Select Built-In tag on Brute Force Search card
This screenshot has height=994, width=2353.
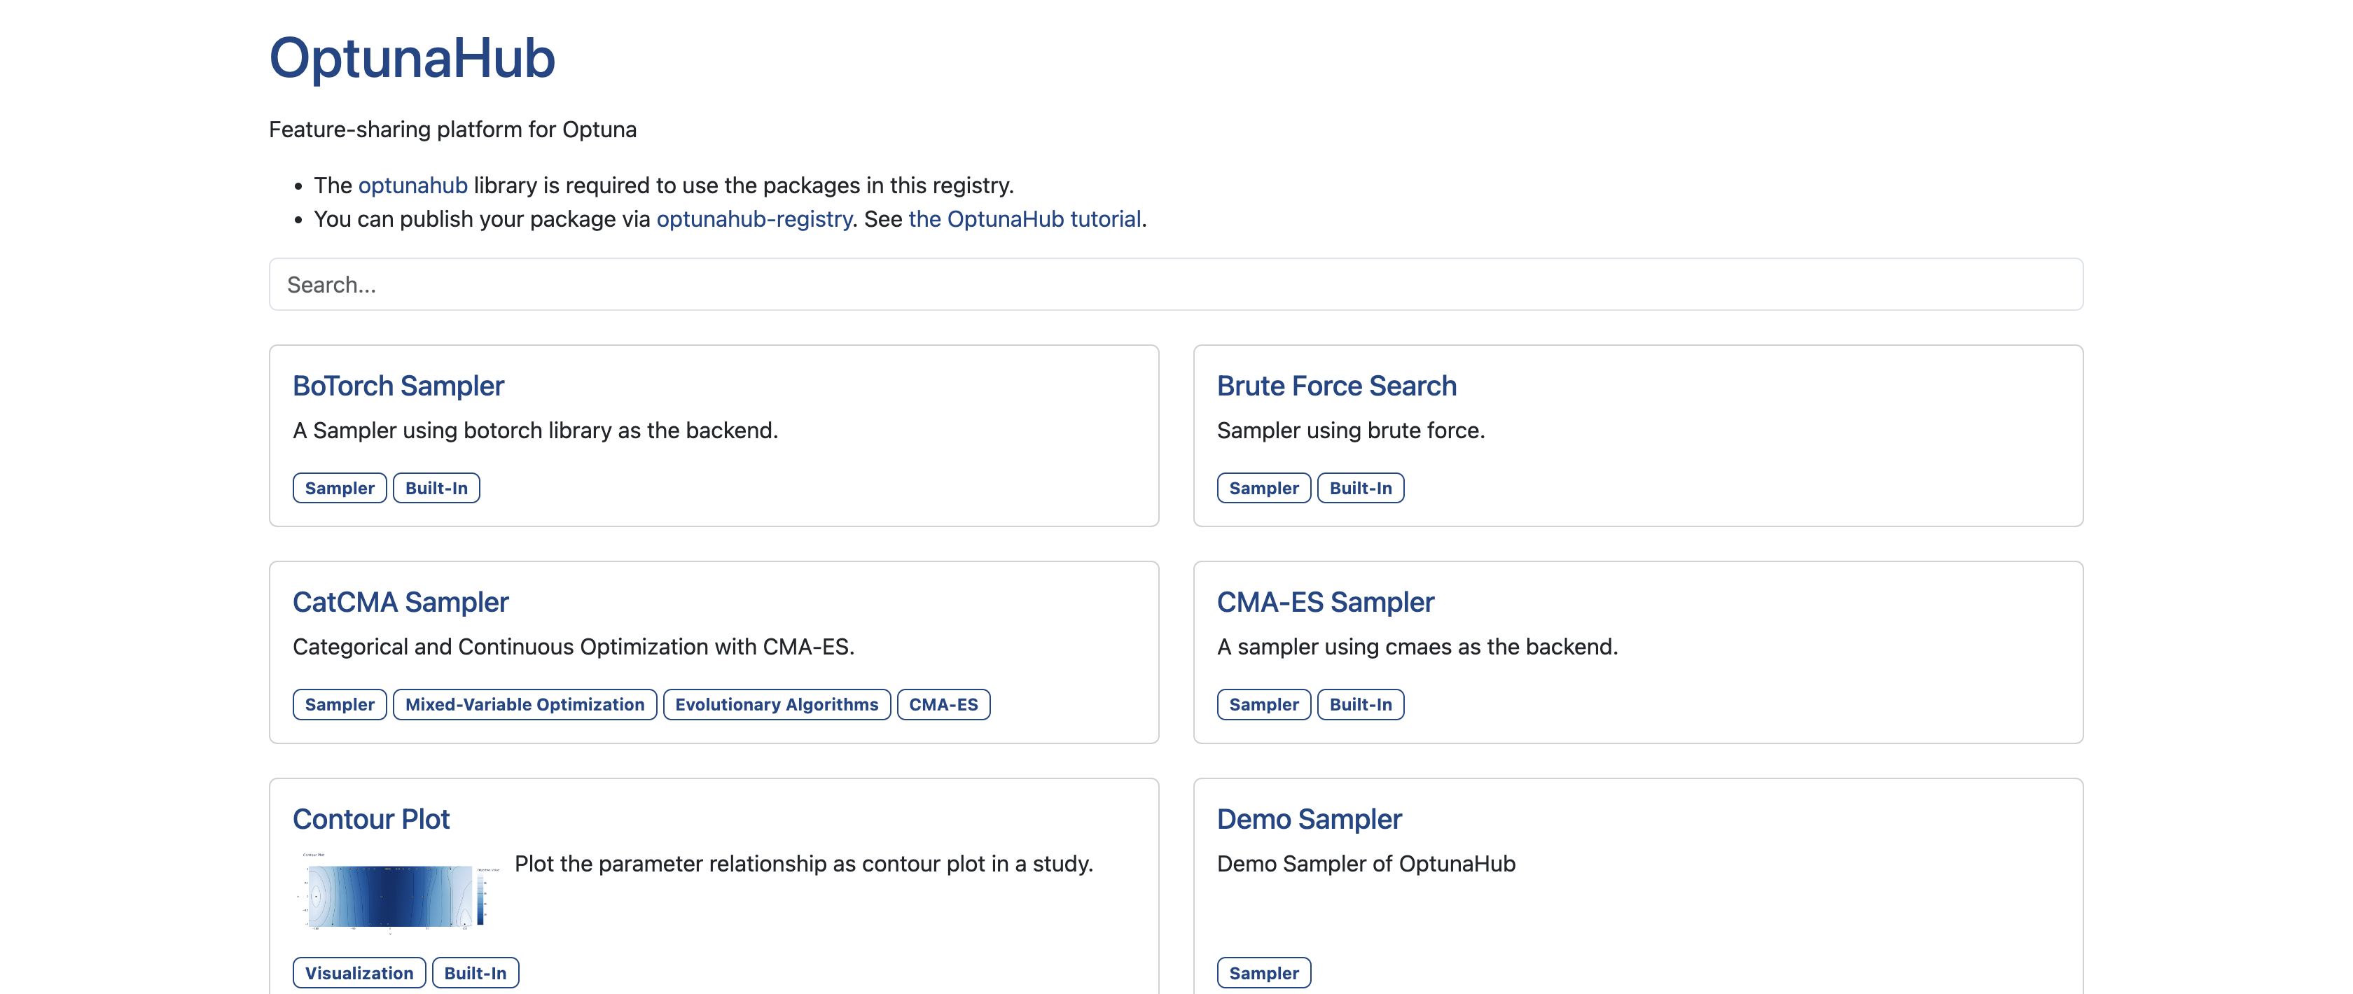pos(1361,489)
